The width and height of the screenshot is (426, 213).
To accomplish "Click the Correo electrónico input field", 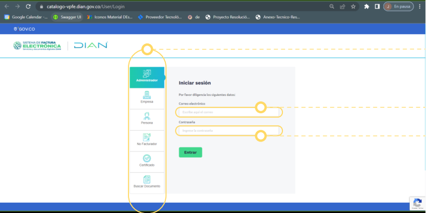I will (229, 112).
